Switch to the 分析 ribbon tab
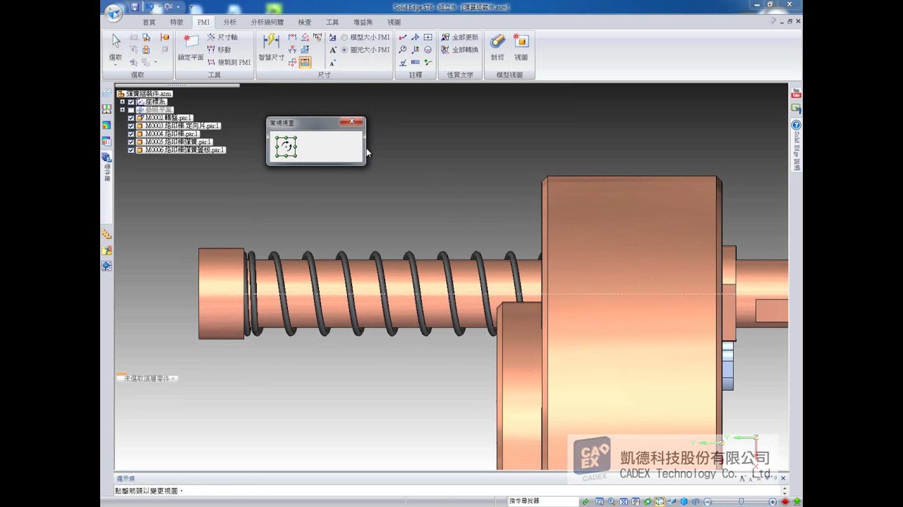 click(230, 22)
